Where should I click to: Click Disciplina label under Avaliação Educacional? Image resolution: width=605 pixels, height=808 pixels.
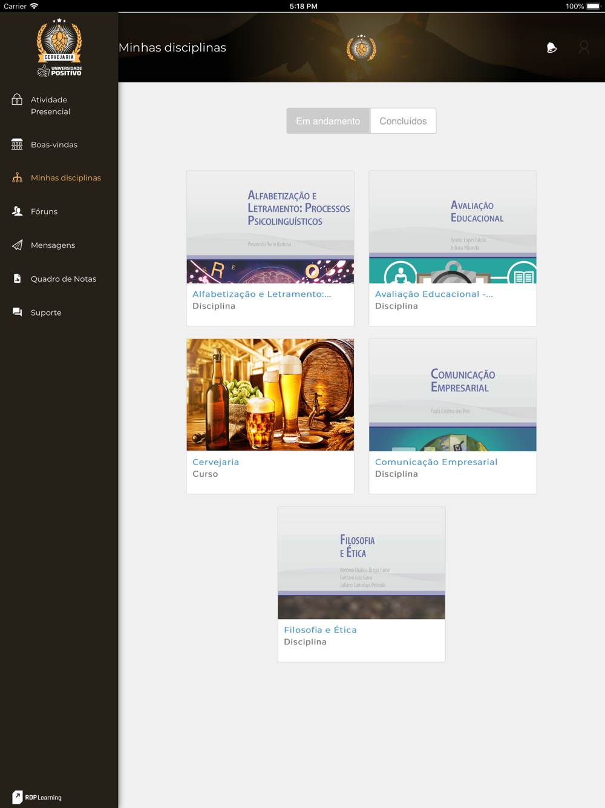pos(396,306)
